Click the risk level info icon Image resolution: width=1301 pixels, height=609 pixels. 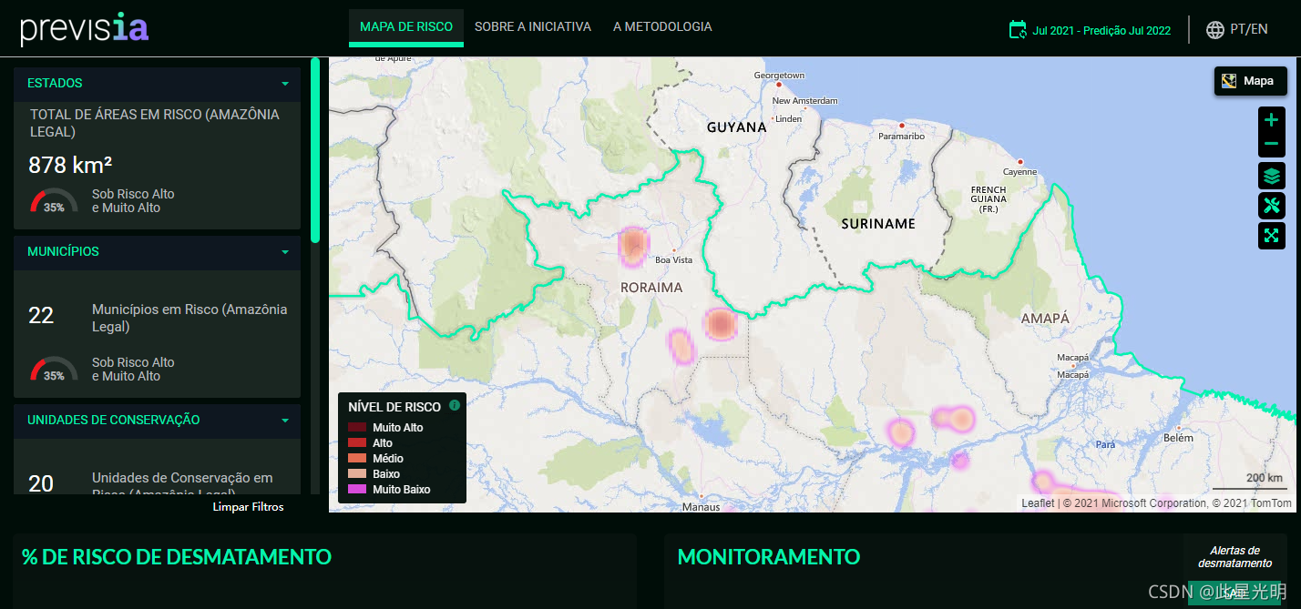(x=455, y=405)
